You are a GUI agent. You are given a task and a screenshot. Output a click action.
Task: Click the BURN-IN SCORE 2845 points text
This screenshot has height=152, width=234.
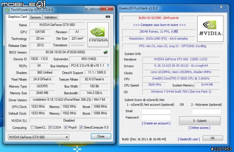[x=159, y=18]
